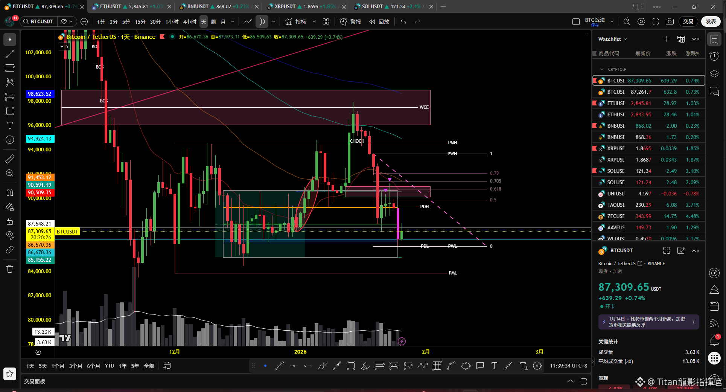The width and height of the screenshot is (726, 392).
Task: Lock all drawing tools
Action: coord(10,221)
